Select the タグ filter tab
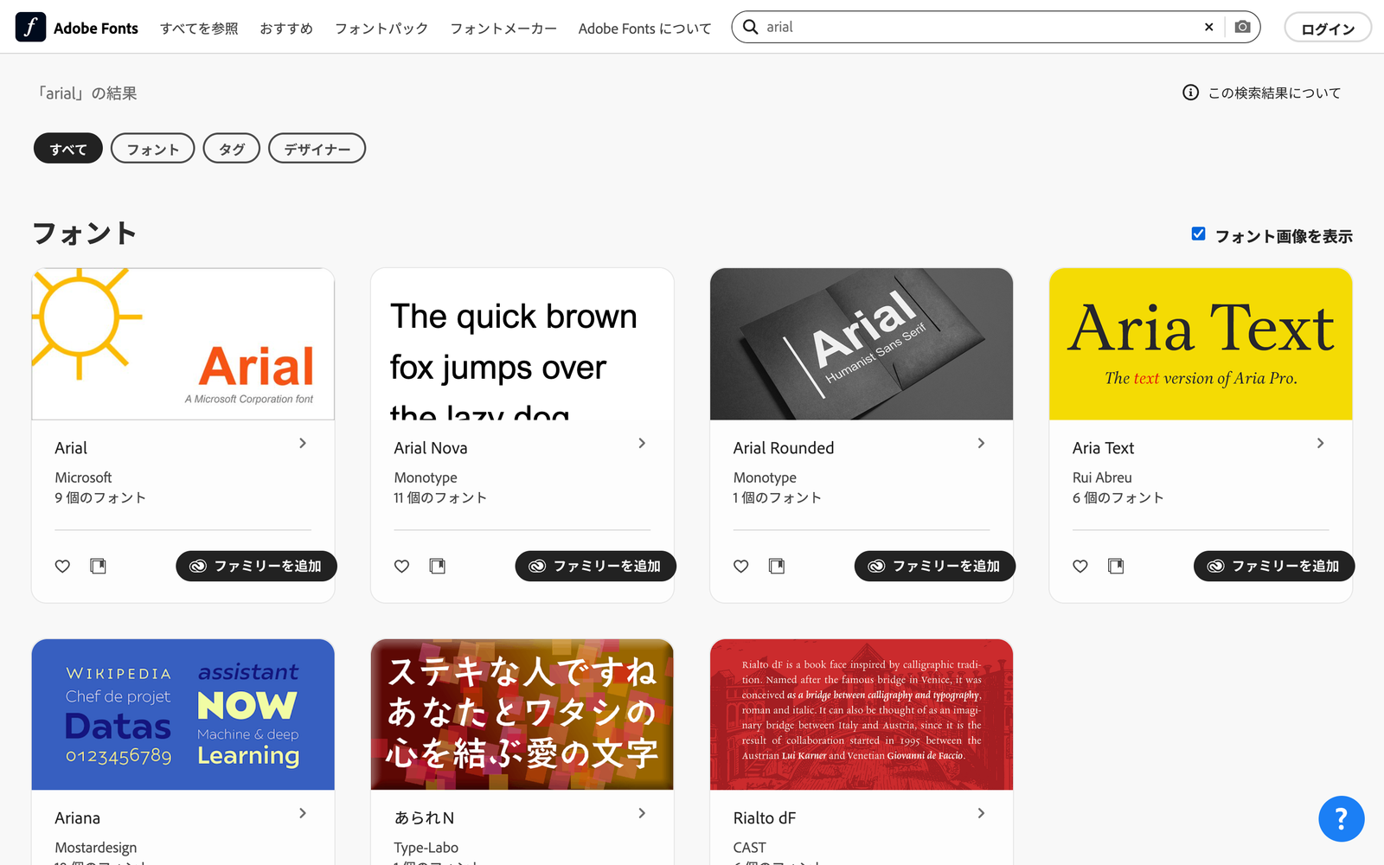Viewport: 1384px width, 865px height. [x=232, y=149]
